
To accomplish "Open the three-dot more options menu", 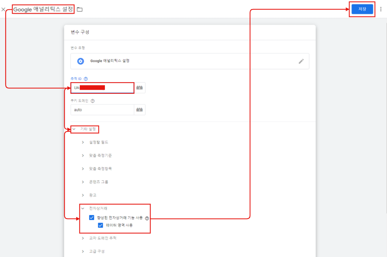I will coord(381,9).
